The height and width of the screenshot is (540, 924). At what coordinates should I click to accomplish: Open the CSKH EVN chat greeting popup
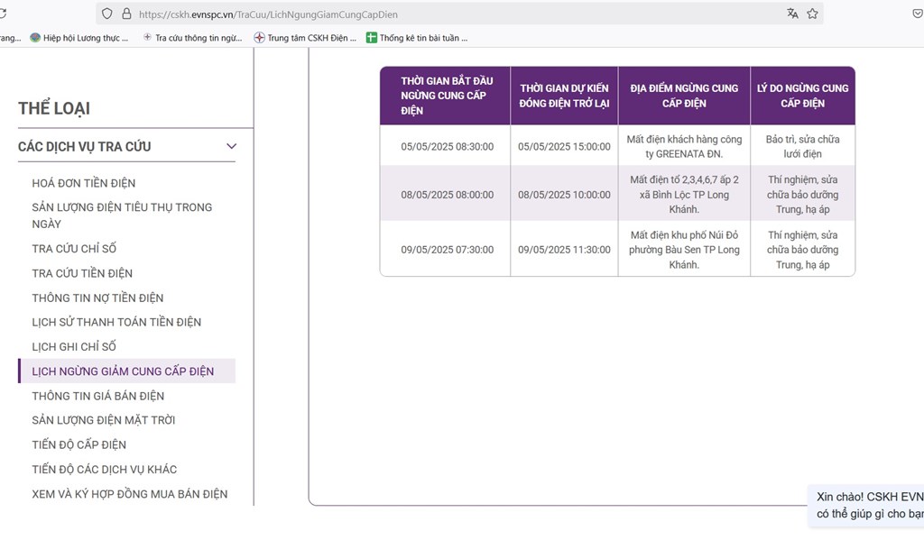pos(868,505)
